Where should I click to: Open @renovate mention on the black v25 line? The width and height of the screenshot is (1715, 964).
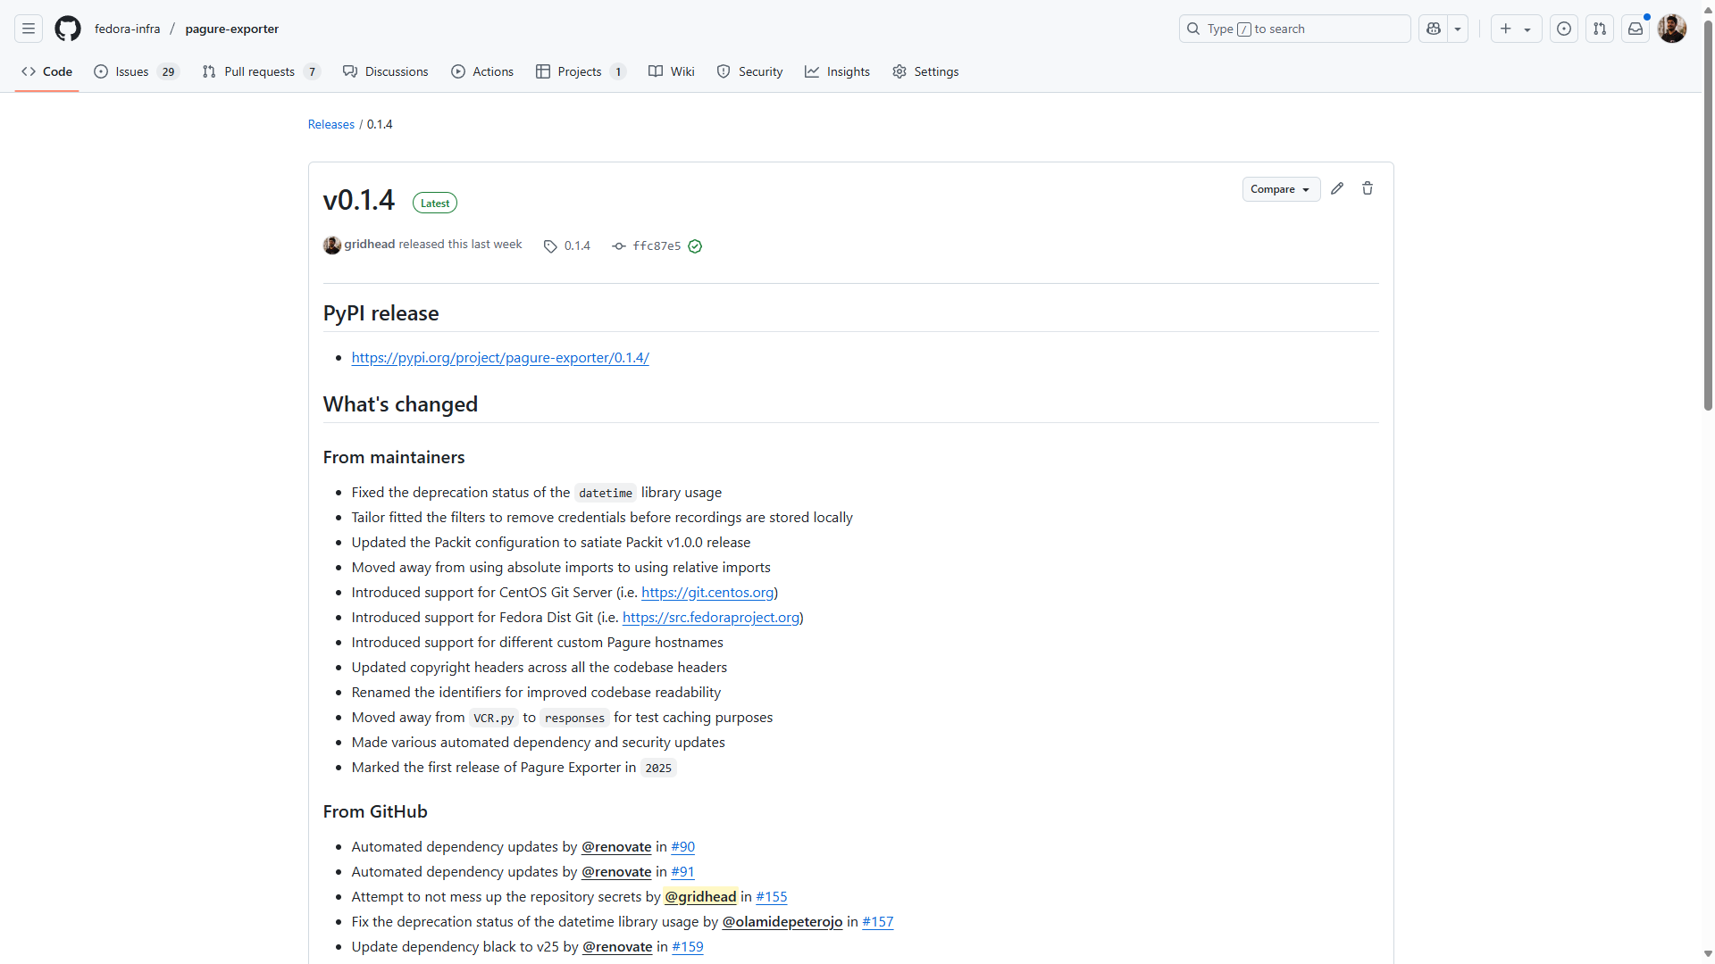(617, 946)
